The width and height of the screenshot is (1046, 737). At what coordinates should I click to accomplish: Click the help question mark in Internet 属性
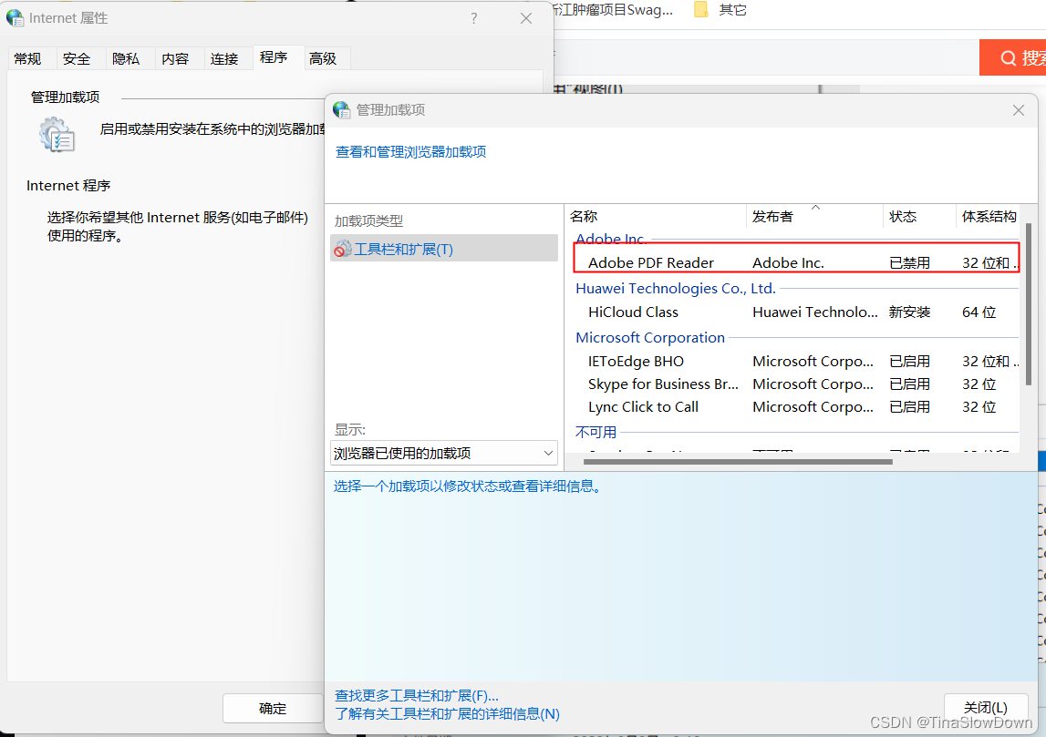click(x=473, y=18)
